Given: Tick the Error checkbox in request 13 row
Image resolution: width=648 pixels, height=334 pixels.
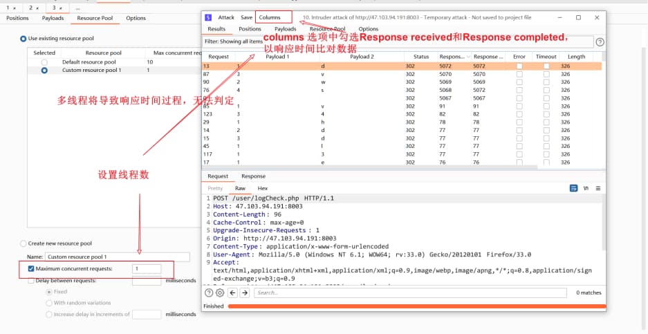Looking at the screenshot, I should (519, 66).
